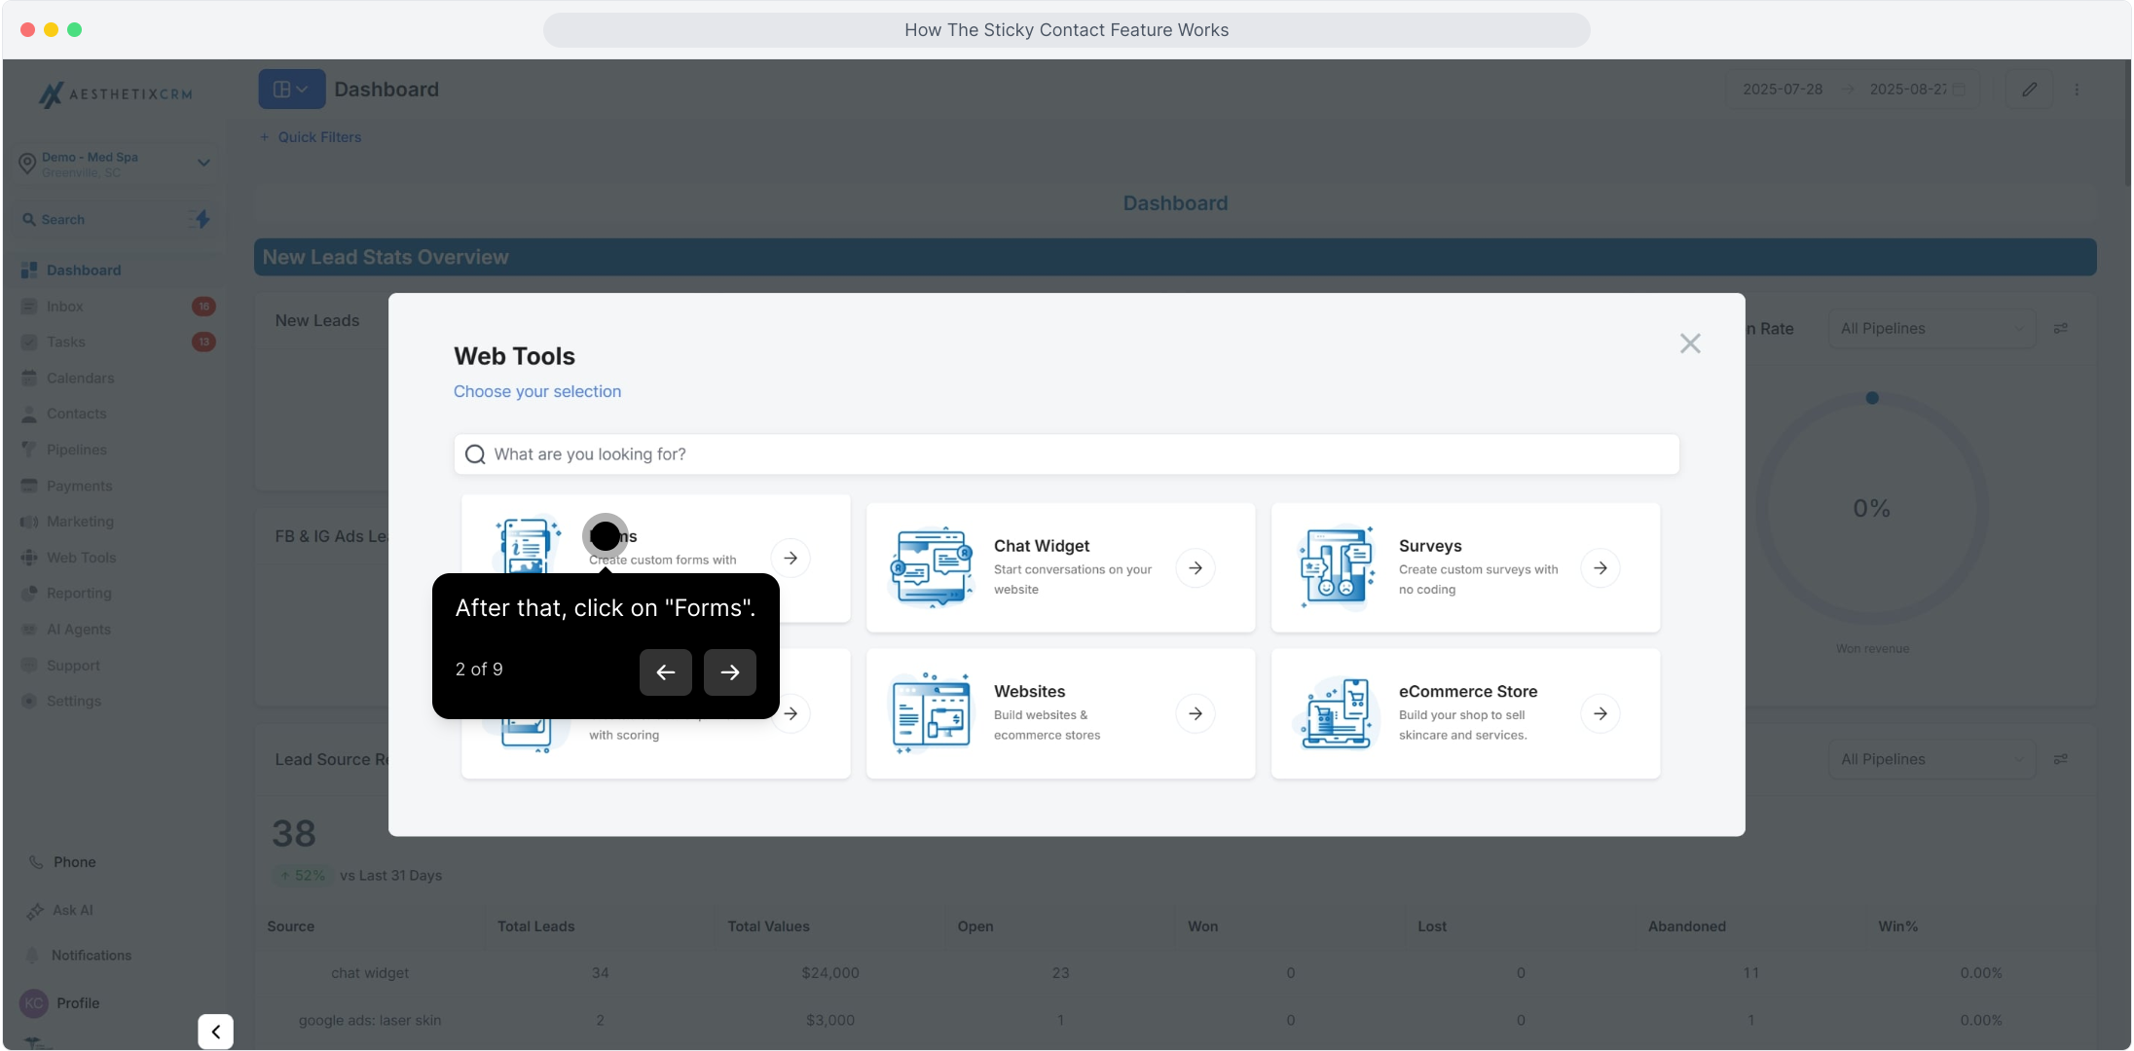The width and height of the screenshot is (2134, 1051).
Task: Open the Profile avatar
Action: click(x=34, y=1003)
